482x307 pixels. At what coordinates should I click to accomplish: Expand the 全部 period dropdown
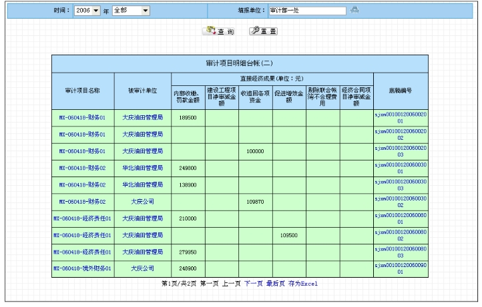click(x=131, y=11)
